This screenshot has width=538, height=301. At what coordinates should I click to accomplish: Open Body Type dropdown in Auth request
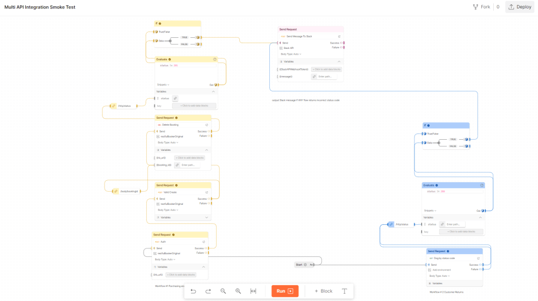click(x=165, y=259)
